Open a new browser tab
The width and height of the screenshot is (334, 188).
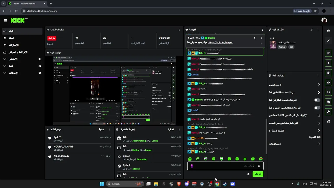pos(51,4)
